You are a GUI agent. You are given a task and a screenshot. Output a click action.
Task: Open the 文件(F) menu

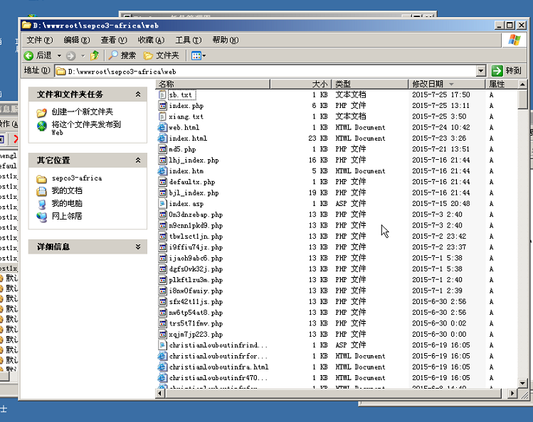pyautogui.click(x=39, y=40)
